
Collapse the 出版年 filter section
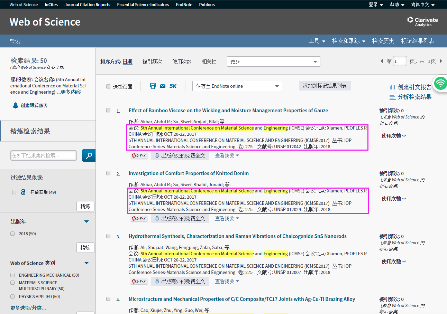point(86,221)
